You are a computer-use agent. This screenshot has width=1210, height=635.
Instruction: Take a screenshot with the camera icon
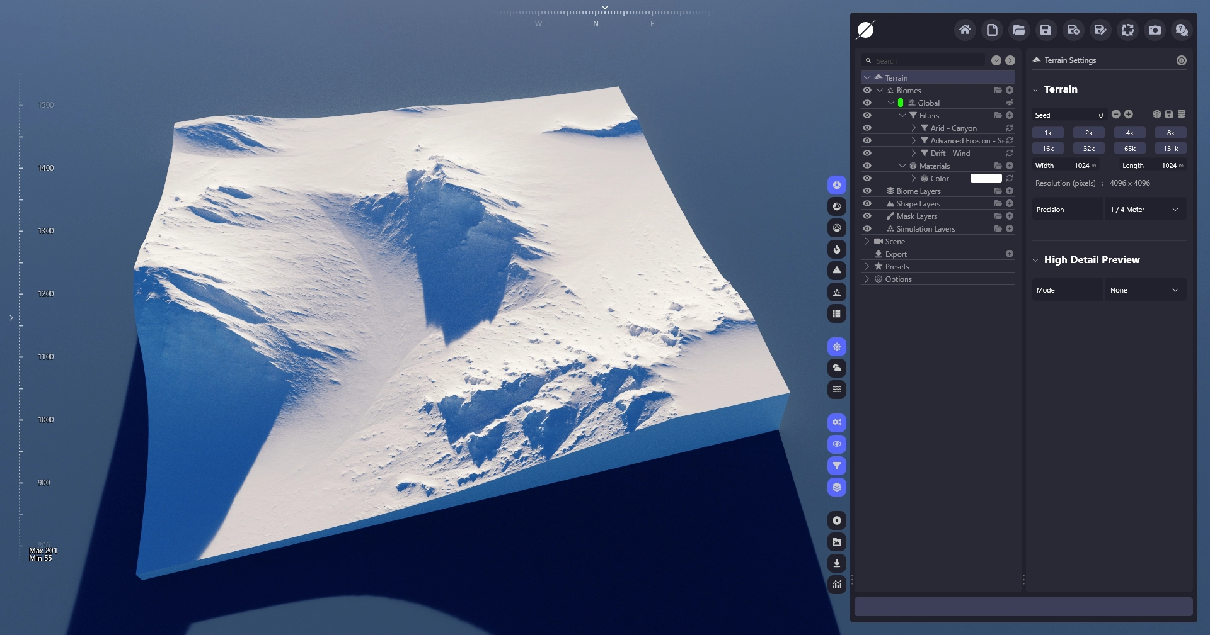coord(1155,30)
